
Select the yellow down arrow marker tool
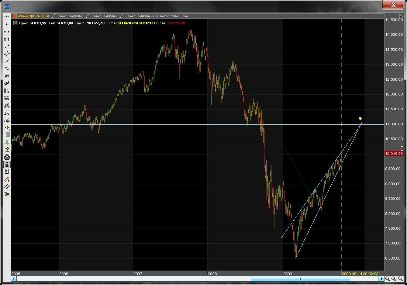pos(7,128)
